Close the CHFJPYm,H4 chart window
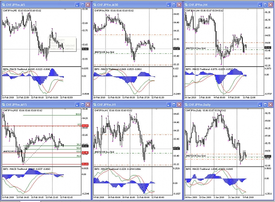 pyautogui.click(x=271, y=5)
